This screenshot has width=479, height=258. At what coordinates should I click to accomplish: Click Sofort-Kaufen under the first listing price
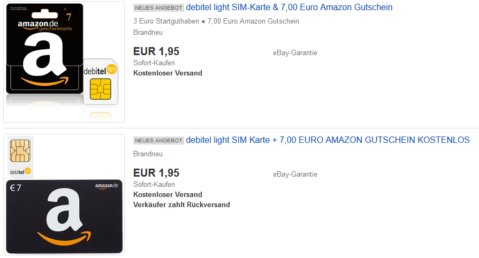(154, 63)
